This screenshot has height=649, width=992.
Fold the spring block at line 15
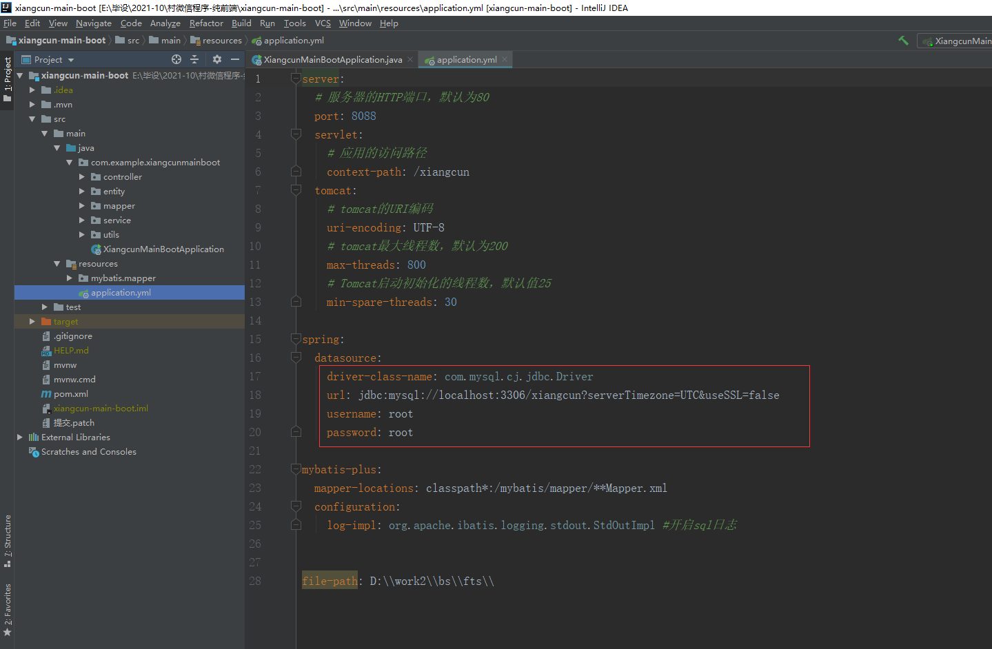click(x=296, y=339)
